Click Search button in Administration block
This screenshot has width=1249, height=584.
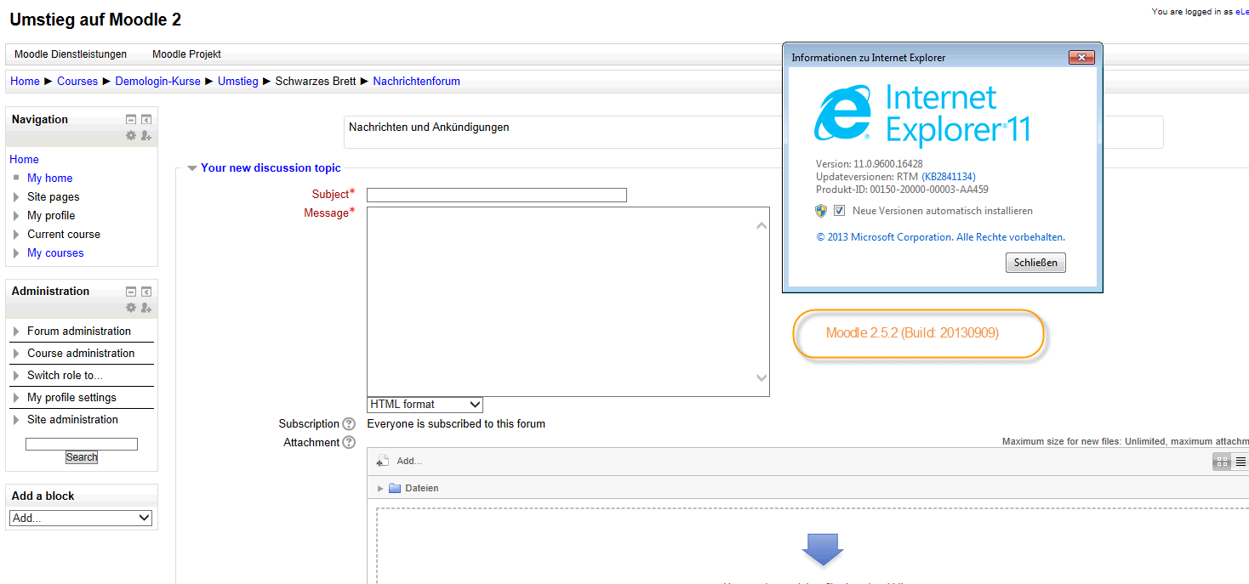pyautogui.click(x=82, y=457)
